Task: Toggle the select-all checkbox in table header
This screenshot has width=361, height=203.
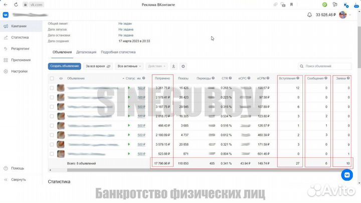Action: point(52,79)
